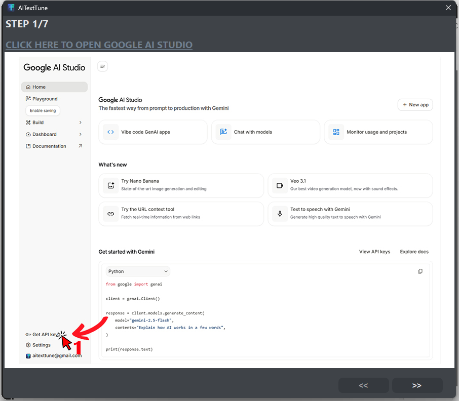Go to next step with >> button
459x401 pixels.
417,385
